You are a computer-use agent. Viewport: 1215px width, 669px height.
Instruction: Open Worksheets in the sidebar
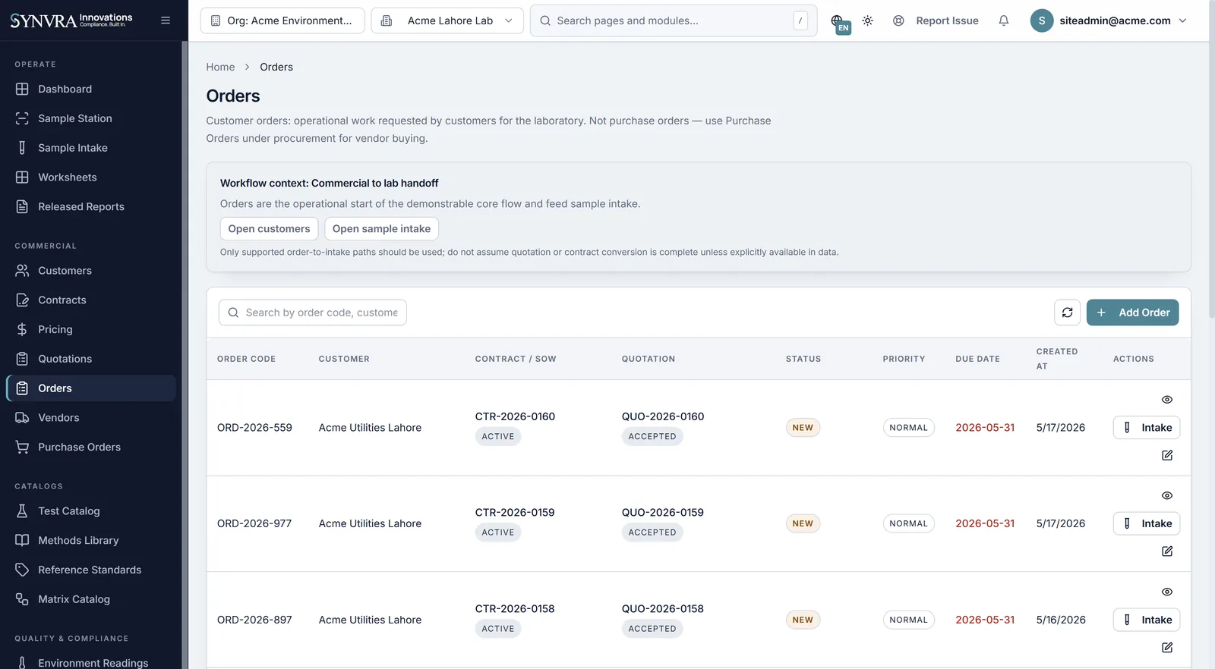click(x=91, y=177)
